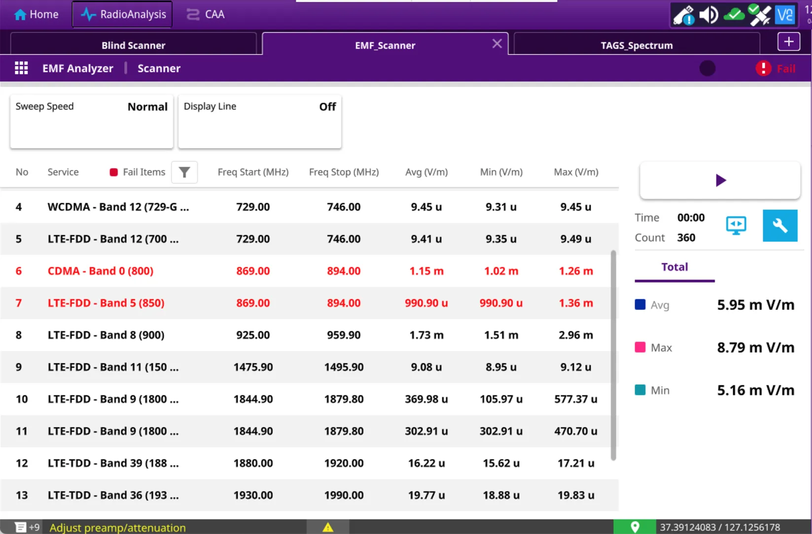Viewport: 812px width, 534px height.
Task: Start the scan with play button
Action: pos(720,180)
